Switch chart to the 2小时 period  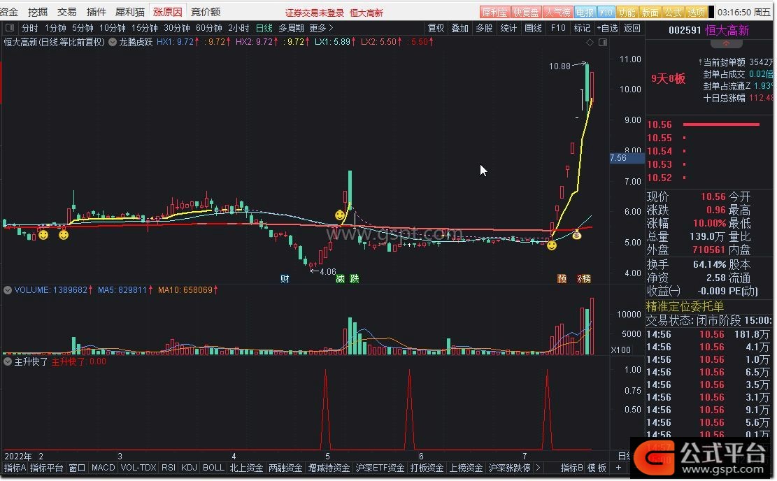238,28
